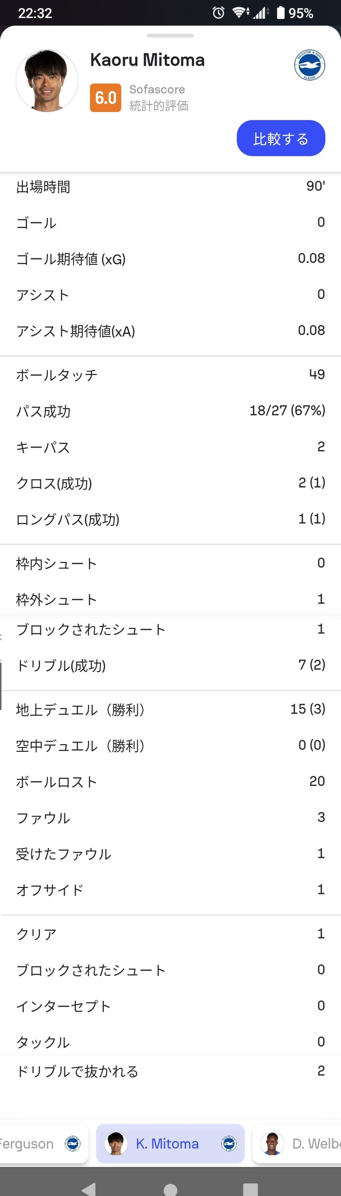Switch to the D. Welbeck player tab
The image size is (341, 1196).
coord(297,1143)
